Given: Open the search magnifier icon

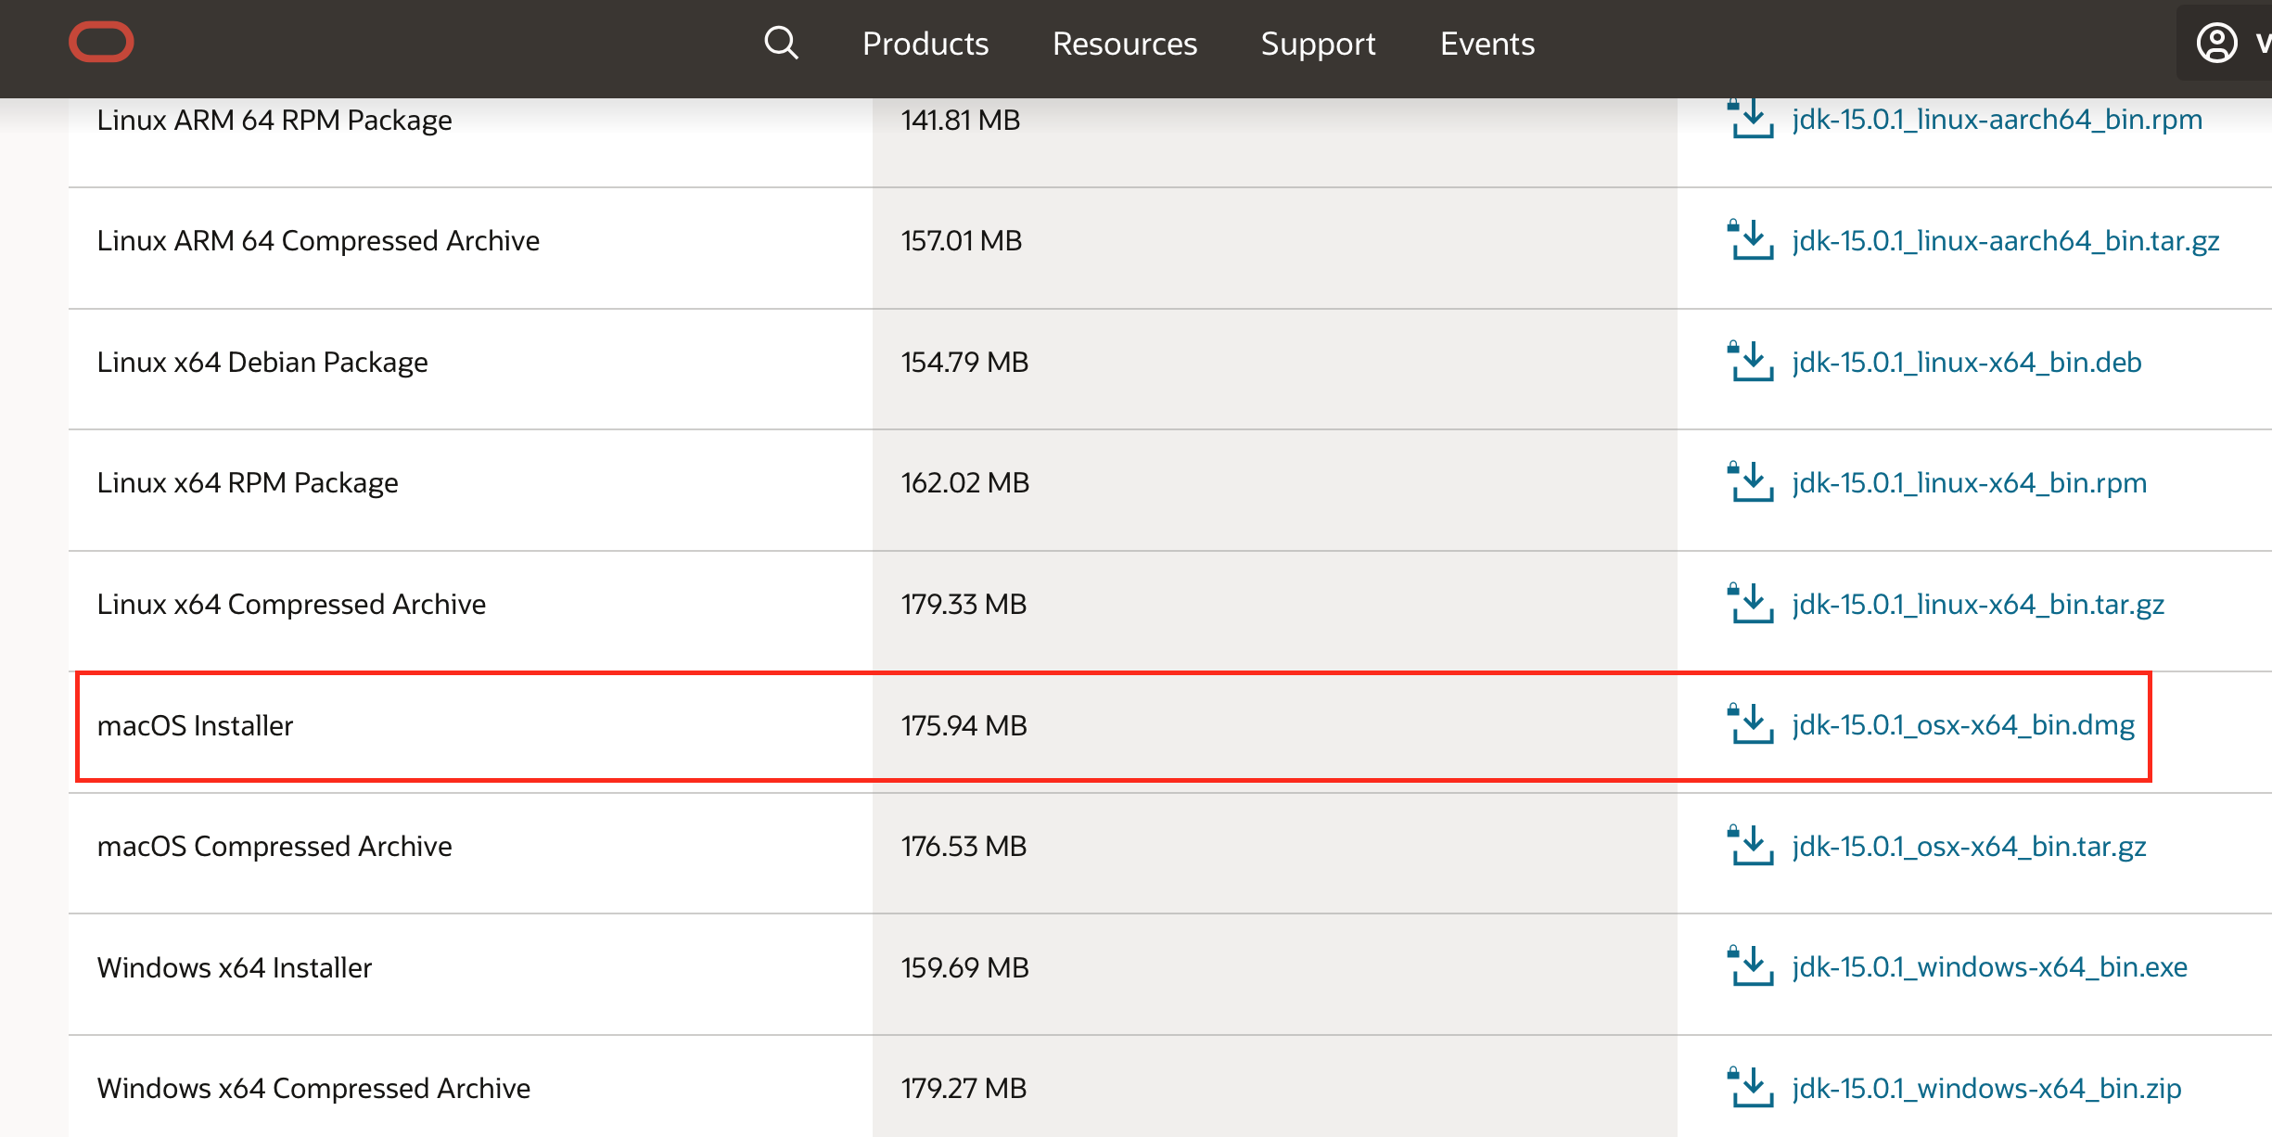Looking at the screenshot, I should [x=781, y=43].
